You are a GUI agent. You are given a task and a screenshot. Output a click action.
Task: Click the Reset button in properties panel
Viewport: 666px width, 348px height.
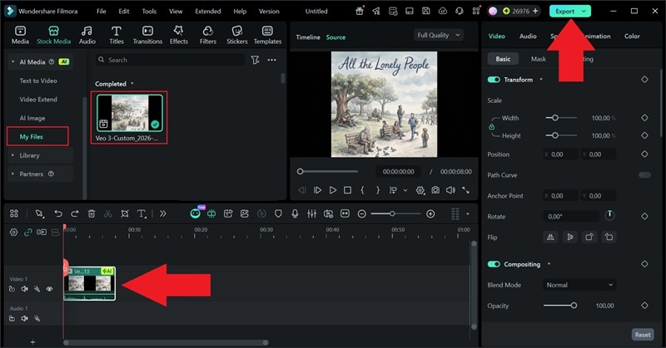coord(643,335)
